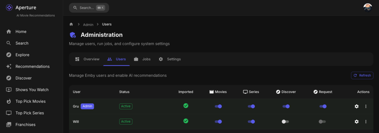Click the Aperture logo icon
Viewport: 379px width, 133px height.
[x=9, y=8]
